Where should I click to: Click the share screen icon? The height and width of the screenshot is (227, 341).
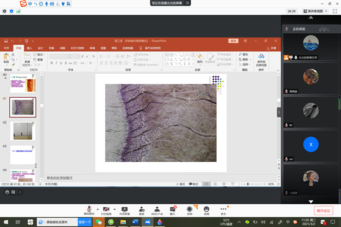tap(124, 210)
